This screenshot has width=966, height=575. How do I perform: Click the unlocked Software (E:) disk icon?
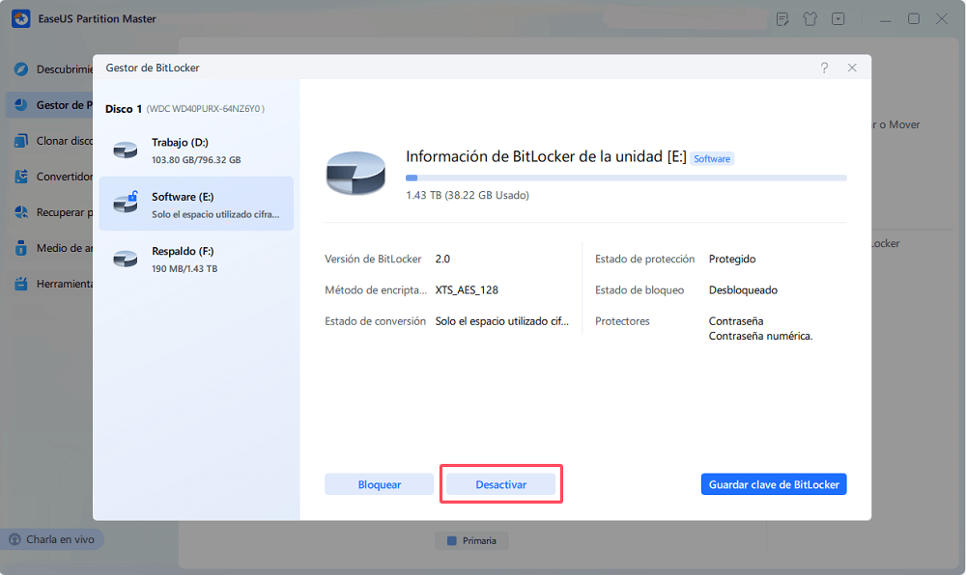coord(125,203)
